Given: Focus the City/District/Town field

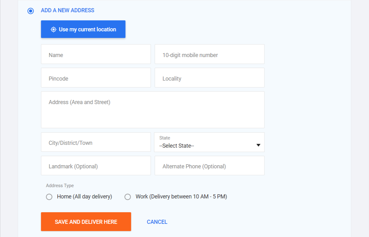Looking at the screenshot, I should point(96,142).
